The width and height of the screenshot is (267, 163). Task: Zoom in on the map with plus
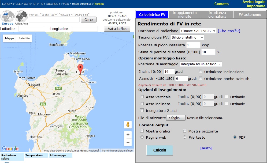pyautogui.click(x=128, y=135)
